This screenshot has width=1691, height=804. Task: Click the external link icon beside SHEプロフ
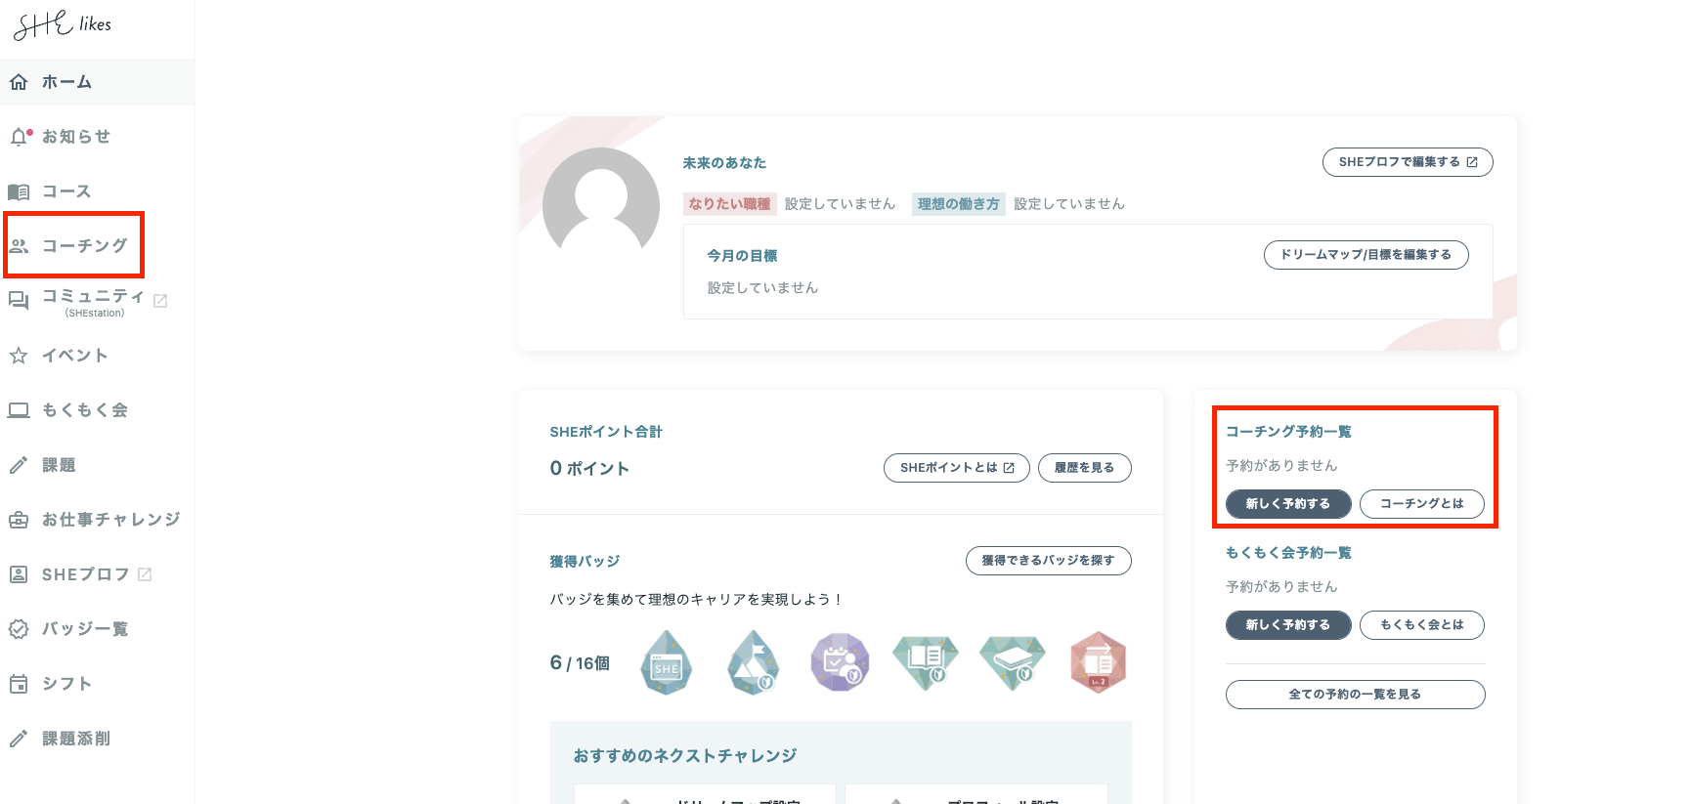(x=145, y=574)
